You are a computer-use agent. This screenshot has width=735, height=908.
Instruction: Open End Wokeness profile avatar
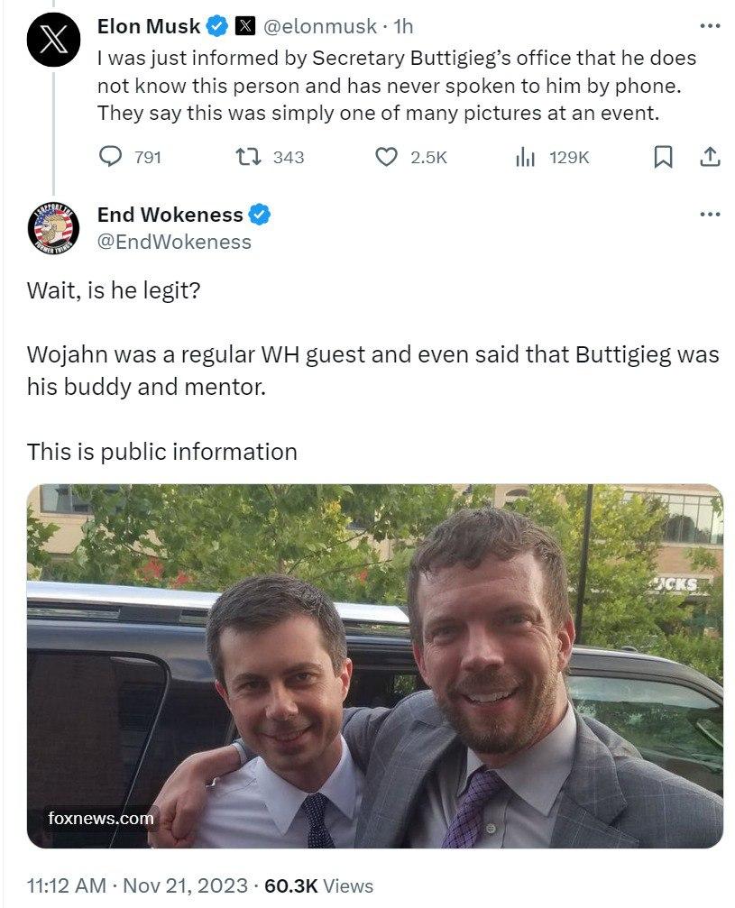[x=53, y=229]
